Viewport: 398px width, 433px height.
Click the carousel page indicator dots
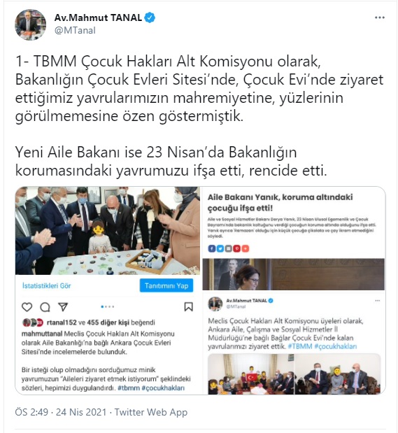tap(108, 306)
